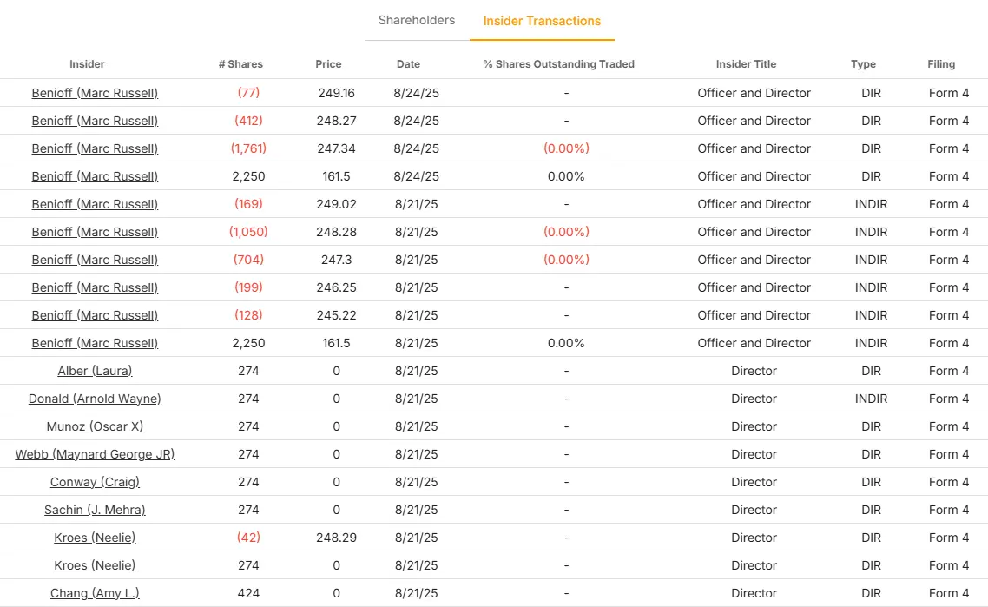Click the % Shares Outstanding Traded header
Image resolution: width=988 pixels, height=607 pixels.
[558, 64]
